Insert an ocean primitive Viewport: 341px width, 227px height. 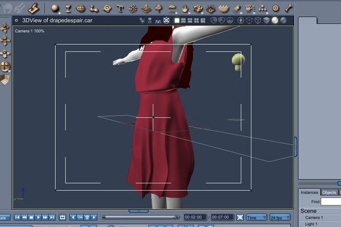coord(224,9)
